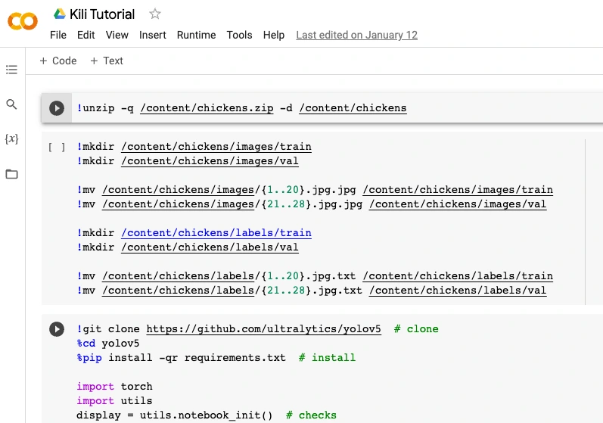The image size is (603, 423).
Task: Open the table of contents sidebar
Action: pos(11,70)
